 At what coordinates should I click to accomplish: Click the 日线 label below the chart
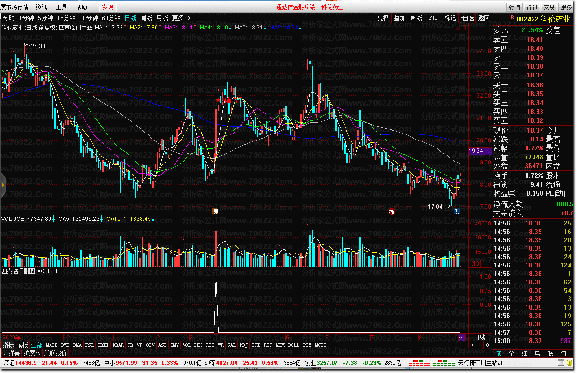click(480, 337)
